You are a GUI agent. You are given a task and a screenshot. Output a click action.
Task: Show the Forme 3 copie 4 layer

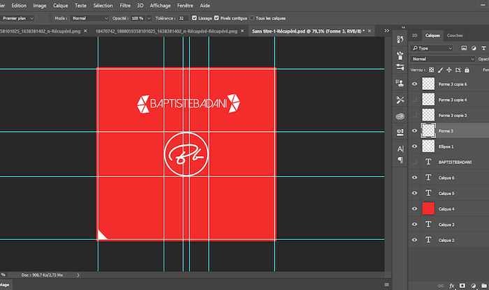pos(414,100)
